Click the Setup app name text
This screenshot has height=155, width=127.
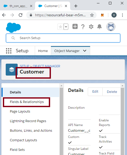point(22,51)
